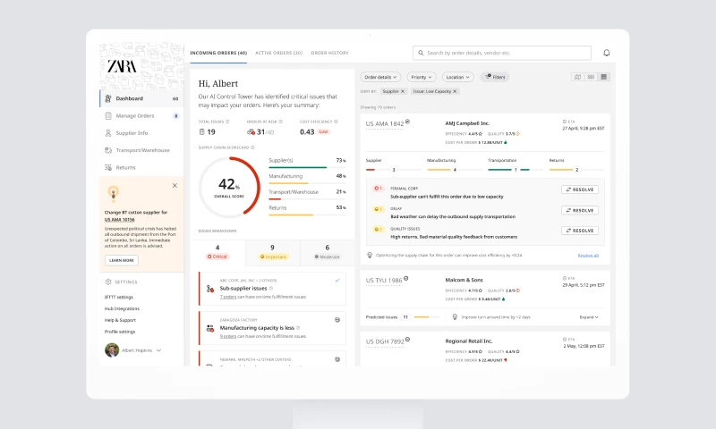Switch to grid view icon
Viewport: 716px width, 429px height.
(591, 77)
